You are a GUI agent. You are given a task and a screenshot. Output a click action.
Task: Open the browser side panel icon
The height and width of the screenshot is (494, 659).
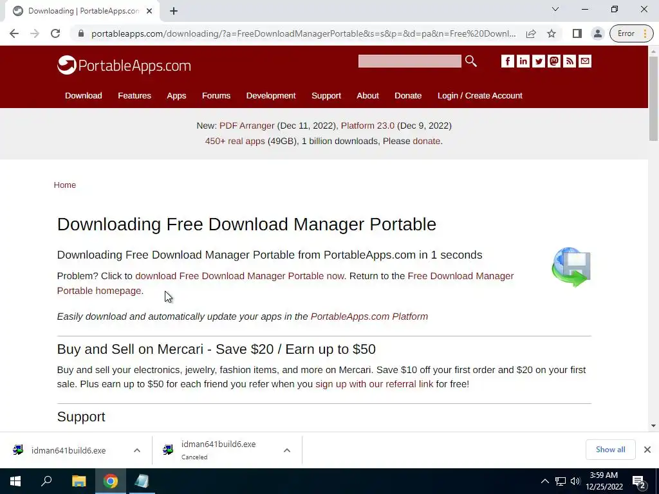click(577, 33)
